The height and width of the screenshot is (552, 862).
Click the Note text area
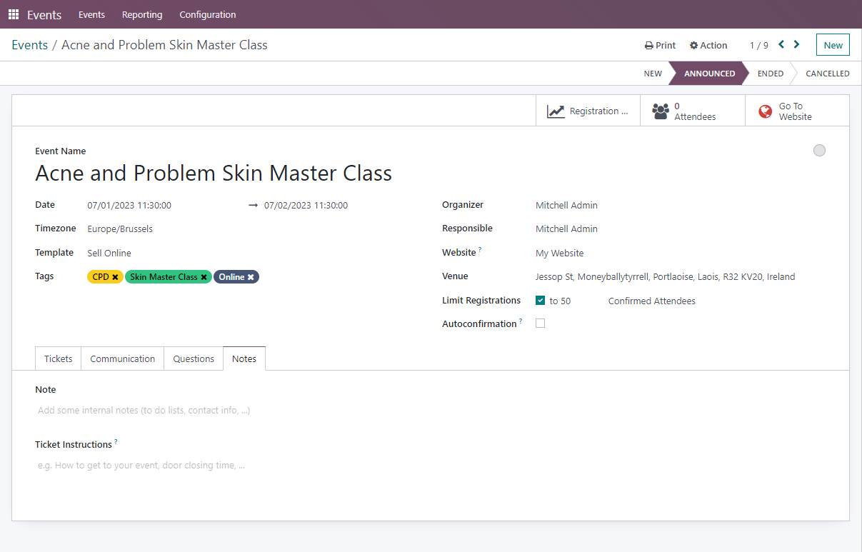pos(431,411)
